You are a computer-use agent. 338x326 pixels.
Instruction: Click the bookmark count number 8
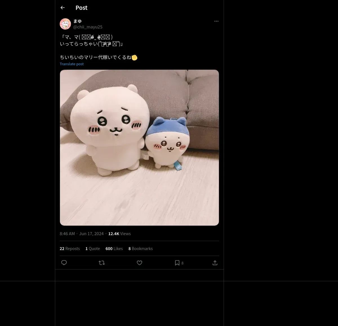pos(183,263)
